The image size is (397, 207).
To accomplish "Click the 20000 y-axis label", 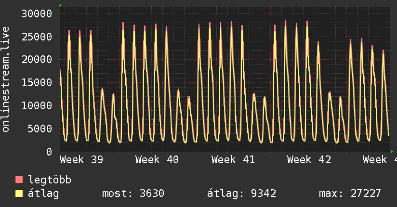I will [37, 60].
